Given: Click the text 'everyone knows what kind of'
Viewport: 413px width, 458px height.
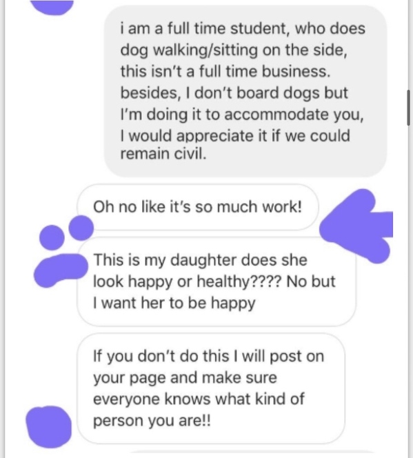Looking at the screenshot, I should [x=199, y=399].
